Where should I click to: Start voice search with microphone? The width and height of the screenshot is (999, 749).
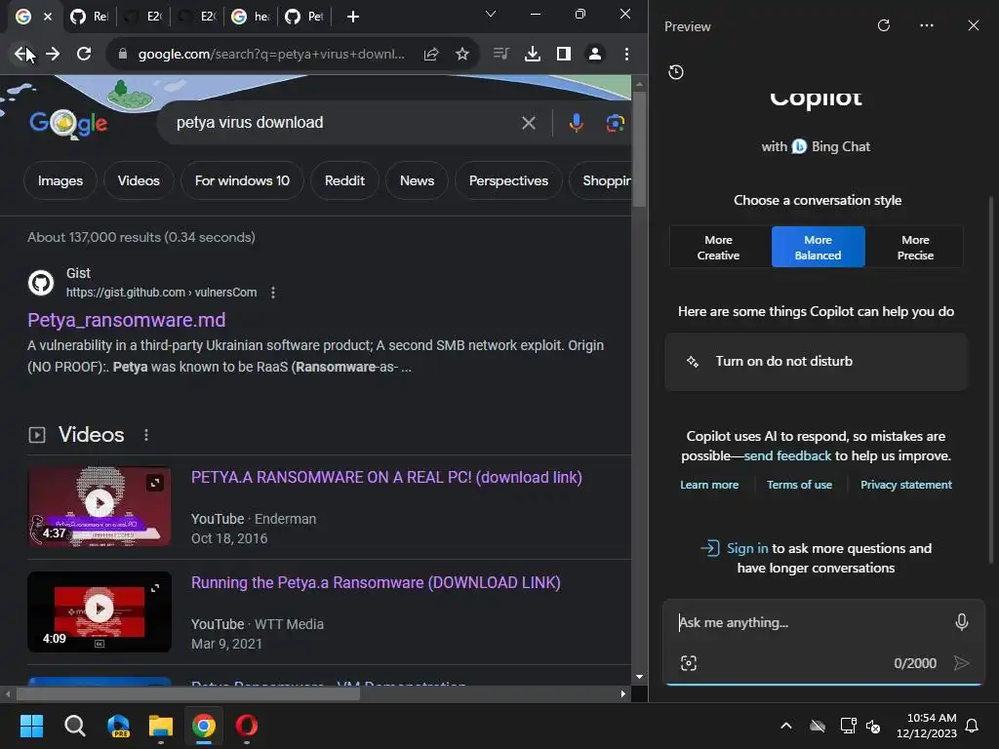[x=576, y=123]
